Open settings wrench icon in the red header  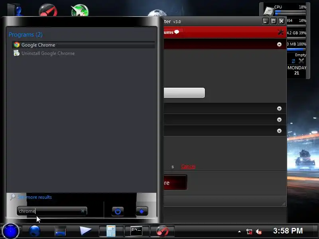point(281,32)
